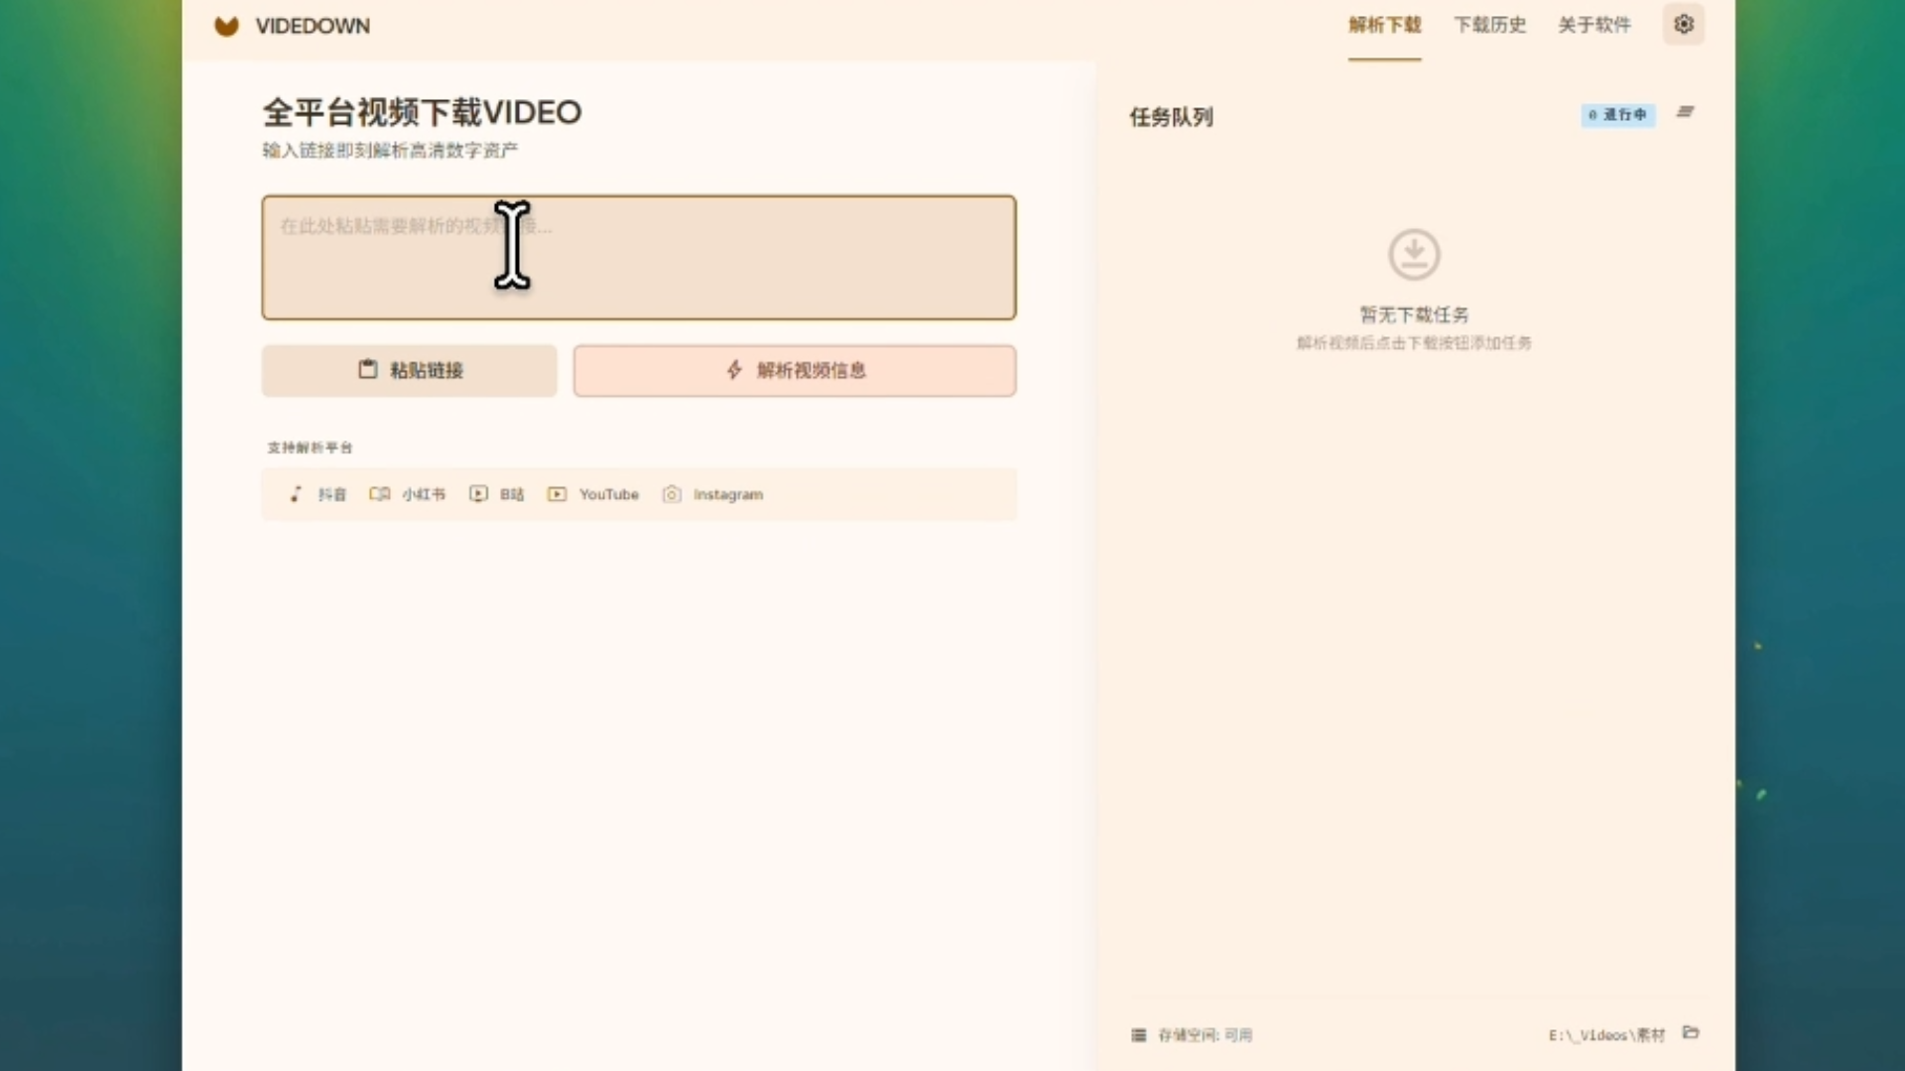The image size is (1905, 1071).
Task: Click the 暂无下载任务 text
Action: pos(1414,314)
